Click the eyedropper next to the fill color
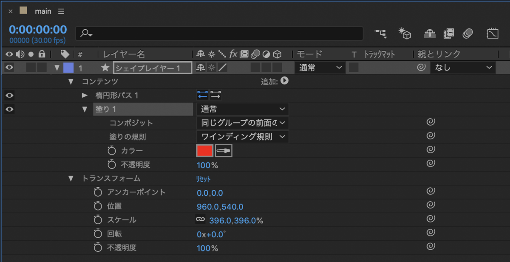 coord(223,150)
